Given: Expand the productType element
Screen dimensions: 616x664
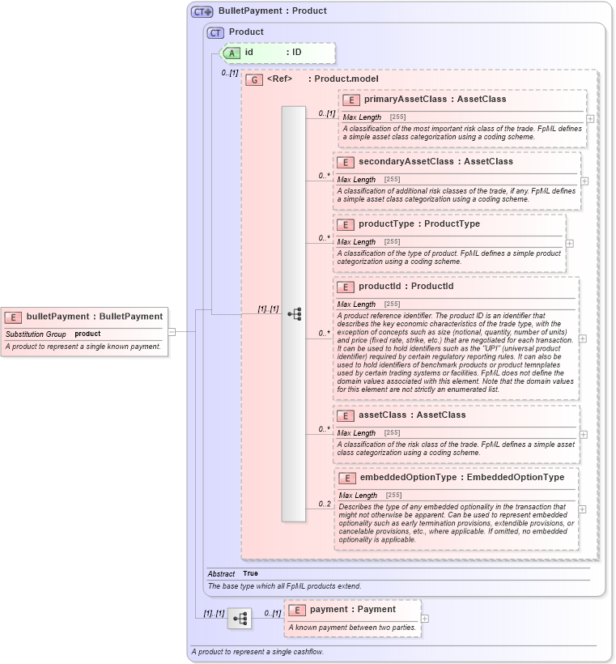Looking at the screenshot, I should pyautogui.click(x=569, y=244).
